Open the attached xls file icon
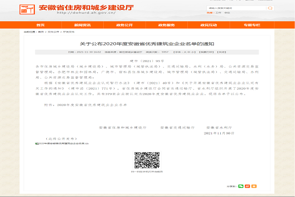Screen dimensions: 295x197 [x=36, y=143]
